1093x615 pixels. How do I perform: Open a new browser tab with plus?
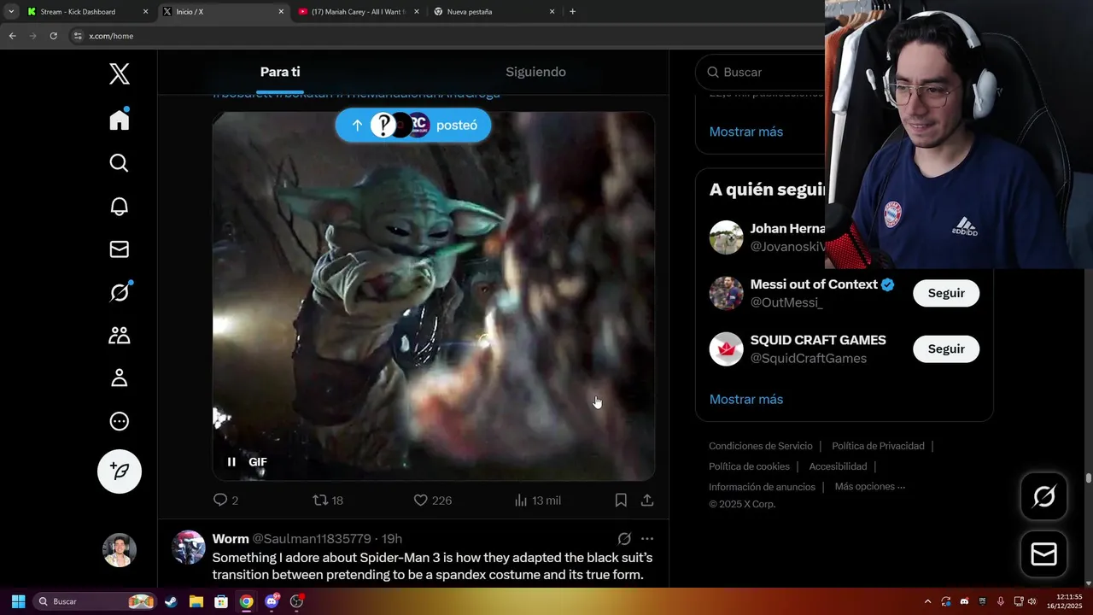point(572,12)
